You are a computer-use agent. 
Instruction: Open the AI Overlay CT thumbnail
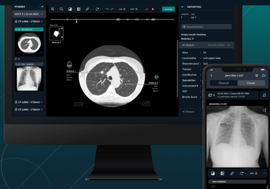[x=29, y=42]
